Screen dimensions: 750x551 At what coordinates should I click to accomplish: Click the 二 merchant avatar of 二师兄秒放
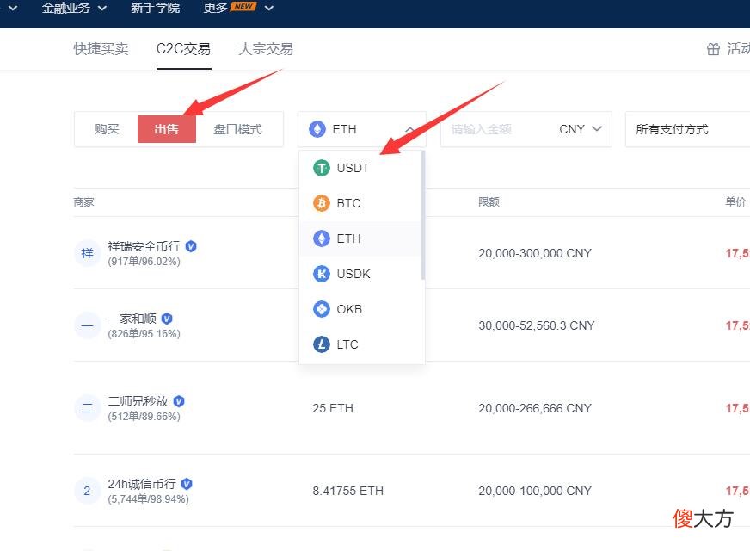tap(87, 408)
